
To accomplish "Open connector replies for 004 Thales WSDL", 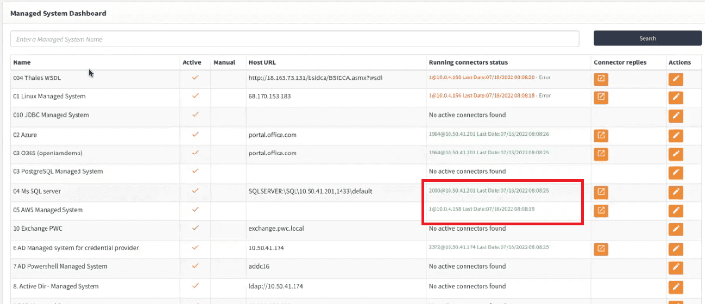I will coord(601,79).
